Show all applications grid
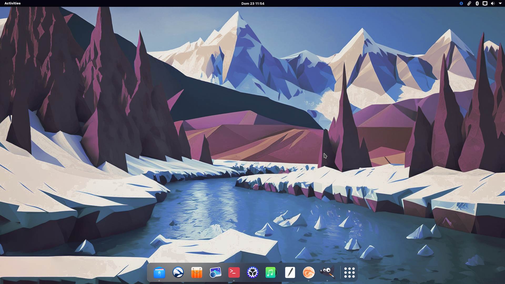505x284 pixels. tap(349, 272)
